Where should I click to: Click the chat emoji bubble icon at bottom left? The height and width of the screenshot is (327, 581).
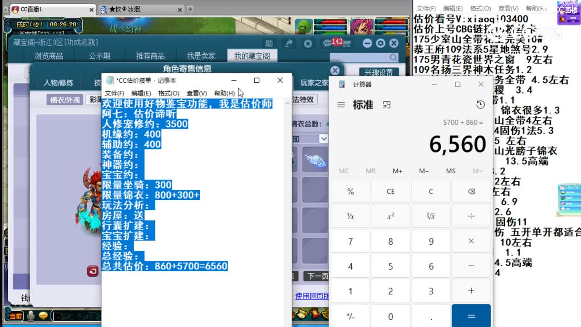(43, 315)
